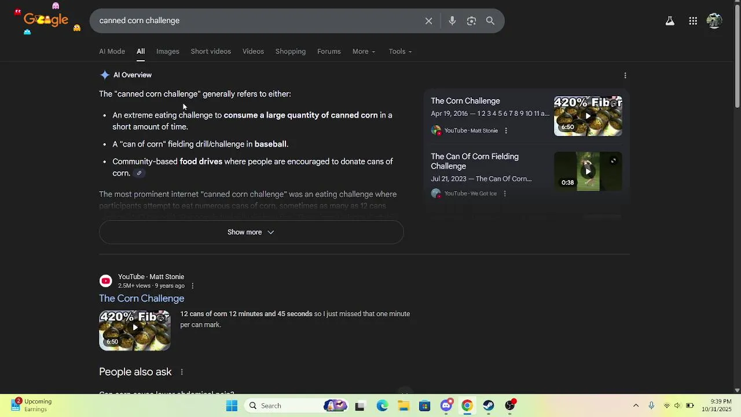Open options for the Matt Stonie sidebar source
The height and width of the screenshot is (417, 741).
(506, 131)
